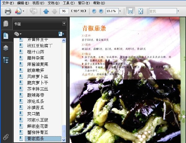Viewport: 186px width, 143px height.
Task: Click the greyed-out globe review icon
Action: [33, 11]
